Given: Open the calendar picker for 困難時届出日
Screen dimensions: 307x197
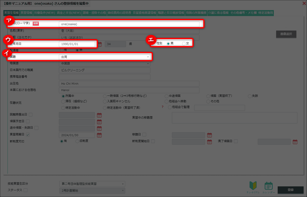Looking at the screenshot, I should (99, 115).
